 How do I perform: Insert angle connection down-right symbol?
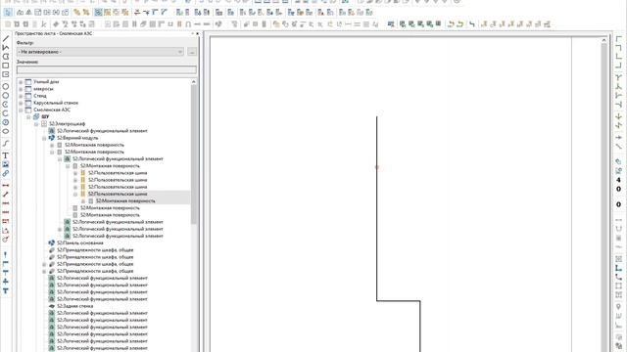(x=618, y=39)
